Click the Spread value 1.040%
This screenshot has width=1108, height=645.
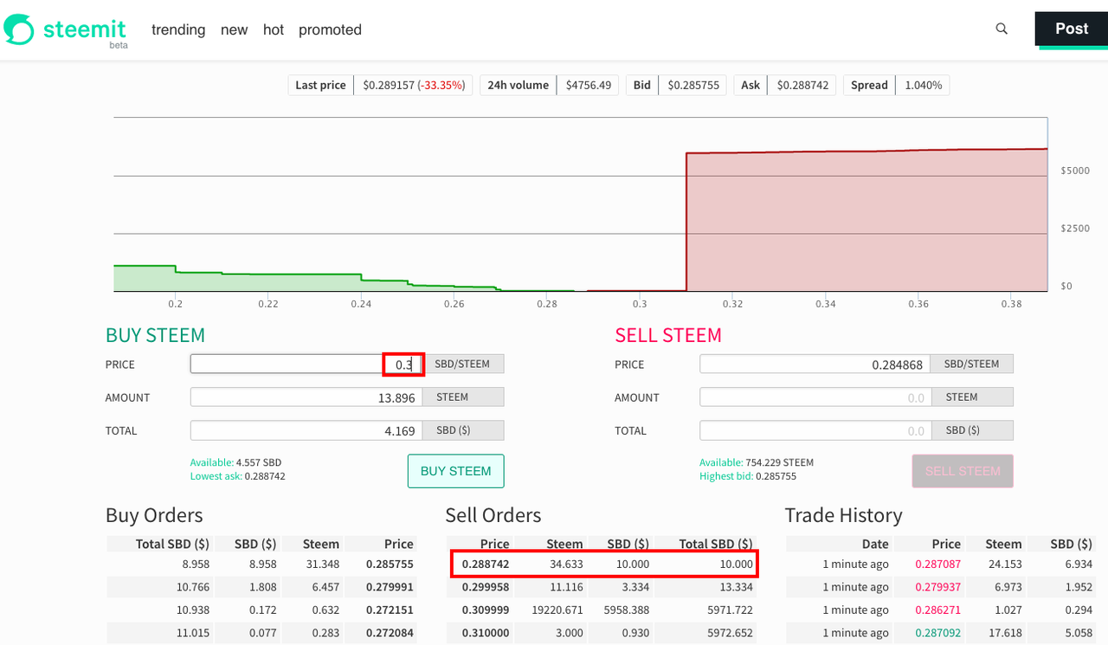[923, 85]
